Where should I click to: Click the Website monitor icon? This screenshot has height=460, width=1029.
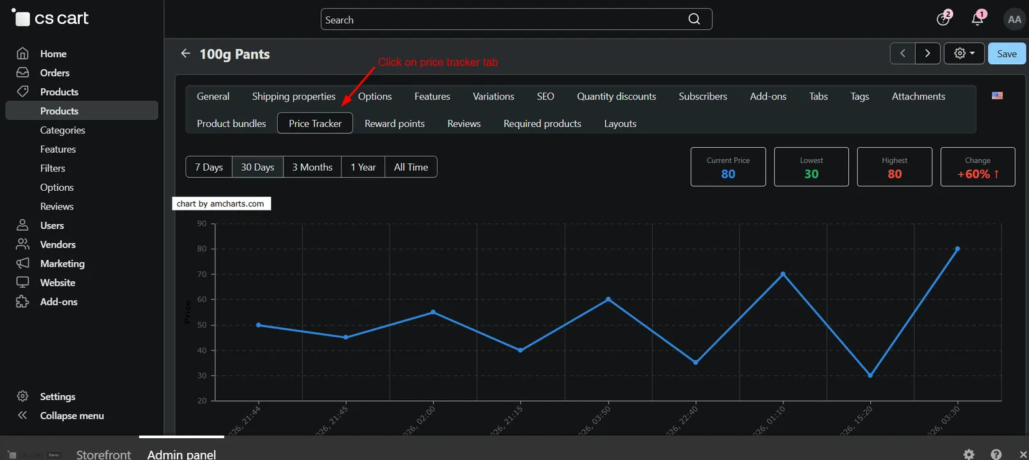click(23, 282)
